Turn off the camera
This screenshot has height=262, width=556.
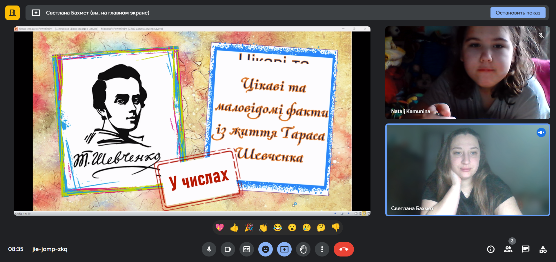(x=228, y=249)
